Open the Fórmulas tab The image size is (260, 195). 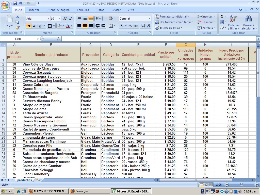pyautogui.click(x=83, y=10)
